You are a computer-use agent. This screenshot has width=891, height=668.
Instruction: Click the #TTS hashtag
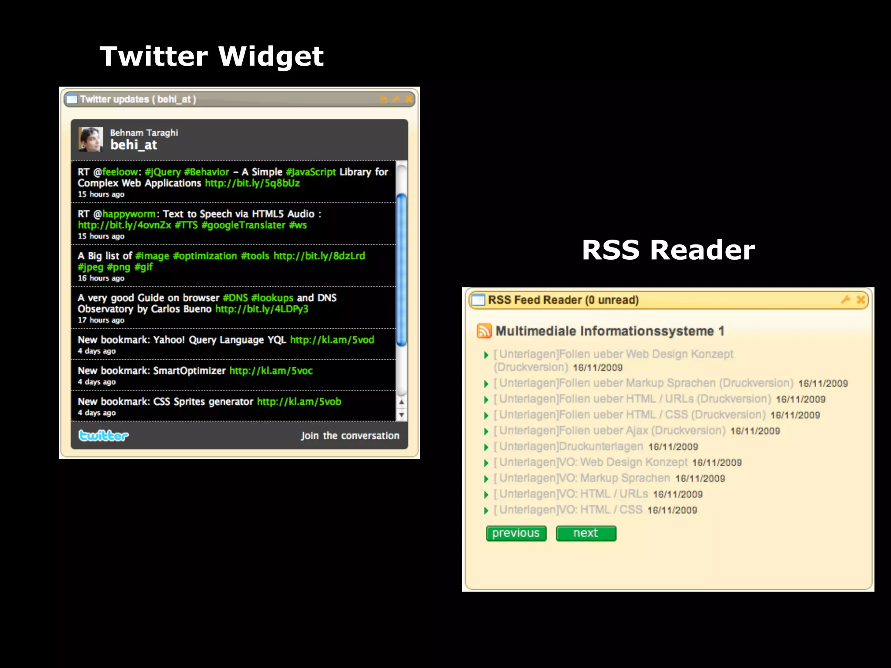(186, 225)
